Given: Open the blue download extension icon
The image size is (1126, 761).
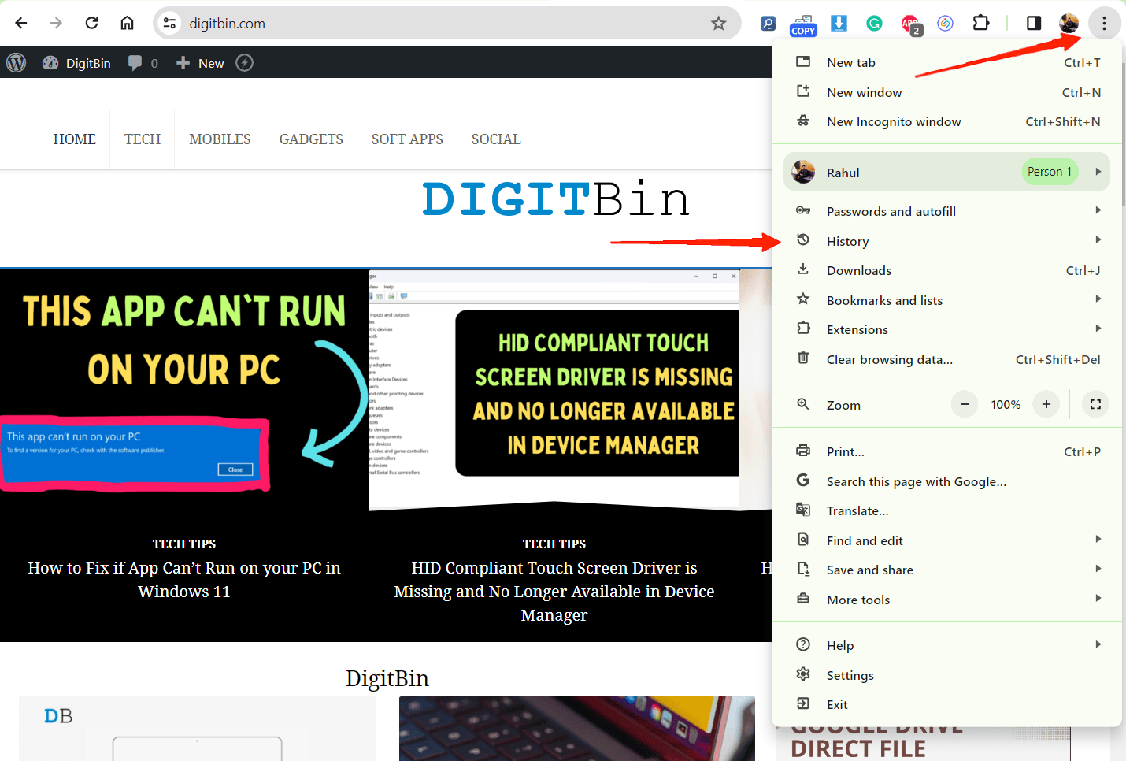Looking at the screenshot, I should pos(839,24).
